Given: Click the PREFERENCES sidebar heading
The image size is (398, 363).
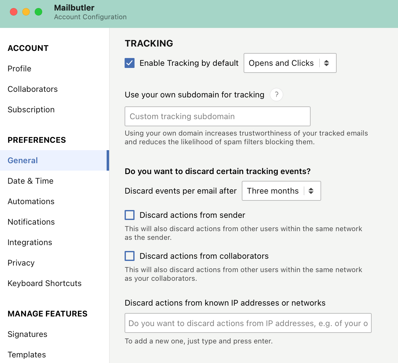Looking at the screenshot, I should tap(37, 140).
